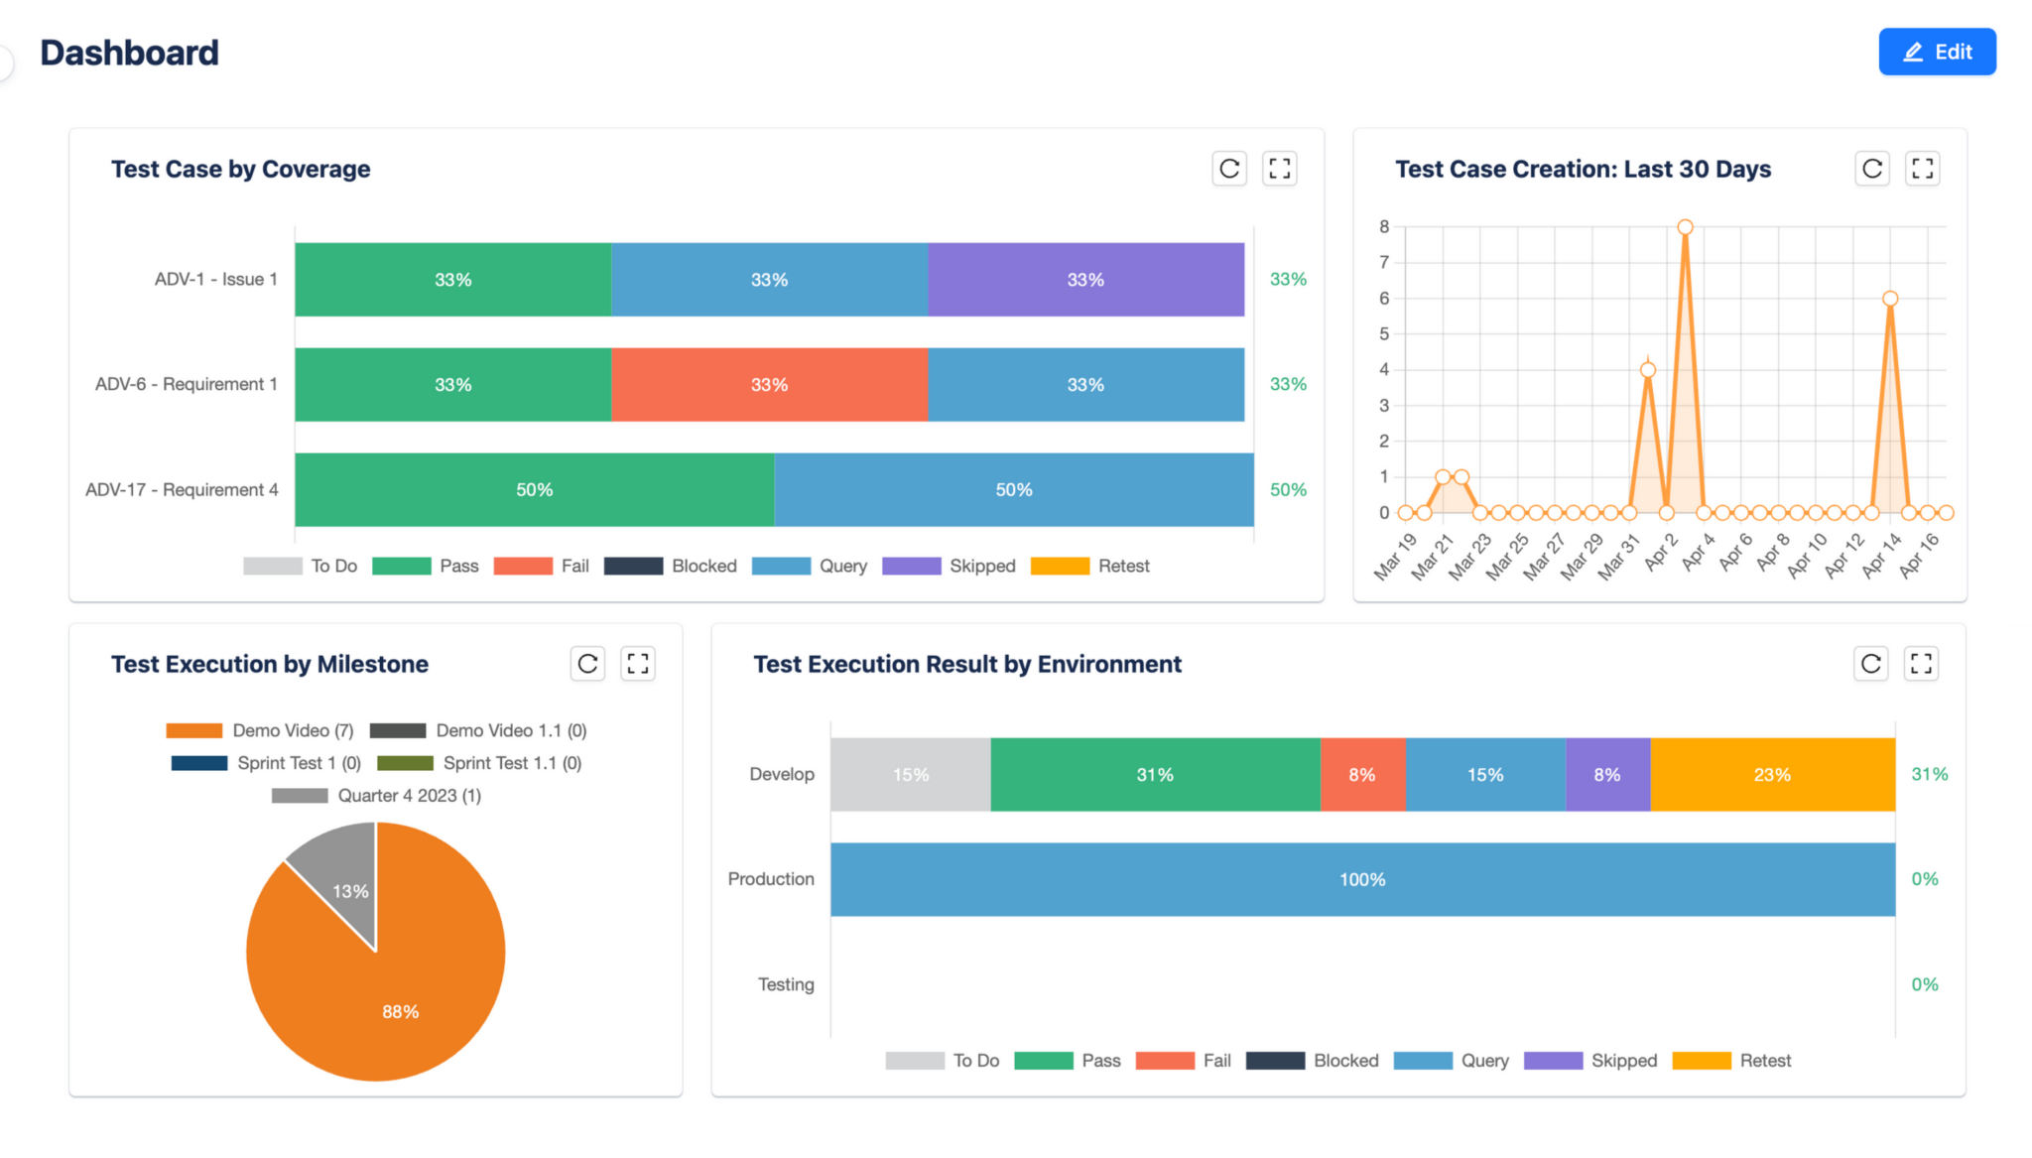Screen dimensions: 2032x1158
Task: Maximize Test Execution Result by Environment widget
Action: (1921, 663)
